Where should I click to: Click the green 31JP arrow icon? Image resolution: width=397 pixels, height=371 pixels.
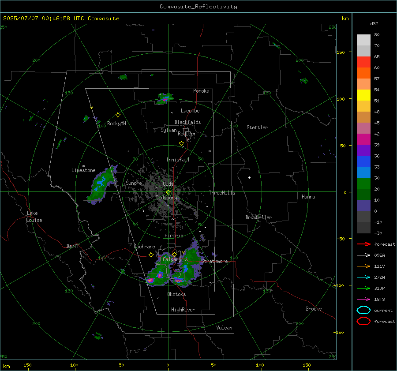point(363,288)
